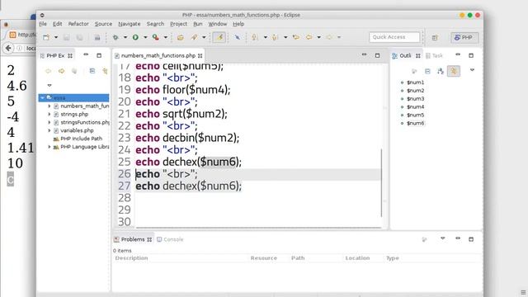Click the Debug bug icon
Viewport: 528px width, 297px height.
[x=115, y=37]
